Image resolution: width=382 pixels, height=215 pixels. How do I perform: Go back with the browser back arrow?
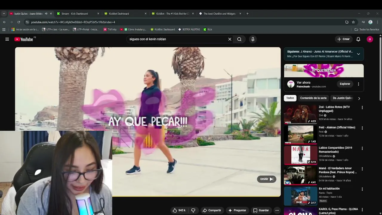click(4, 22)
